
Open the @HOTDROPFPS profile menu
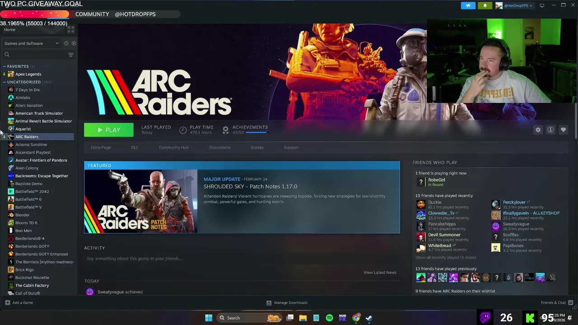click(x=135, y=14)
